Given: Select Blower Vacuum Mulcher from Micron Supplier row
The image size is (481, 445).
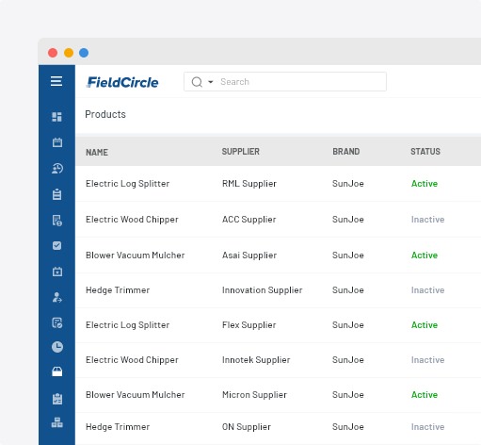Looking at the screenshot, I should point(136,395).
